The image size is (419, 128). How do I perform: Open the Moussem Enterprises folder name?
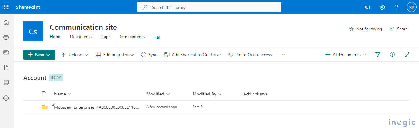point(97,107)
